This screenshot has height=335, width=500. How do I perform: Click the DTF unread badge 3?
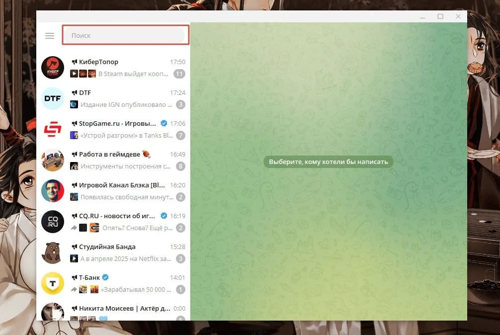pos(181,104)
